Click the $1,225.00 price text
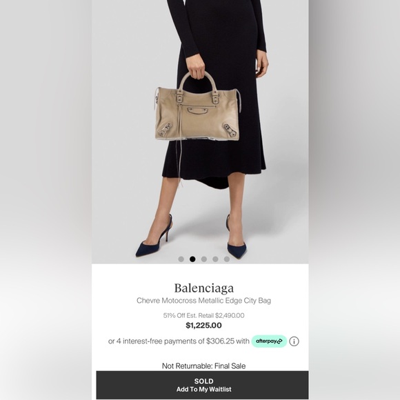Viewport: 400px width, 400px height. tap(203, 326)
